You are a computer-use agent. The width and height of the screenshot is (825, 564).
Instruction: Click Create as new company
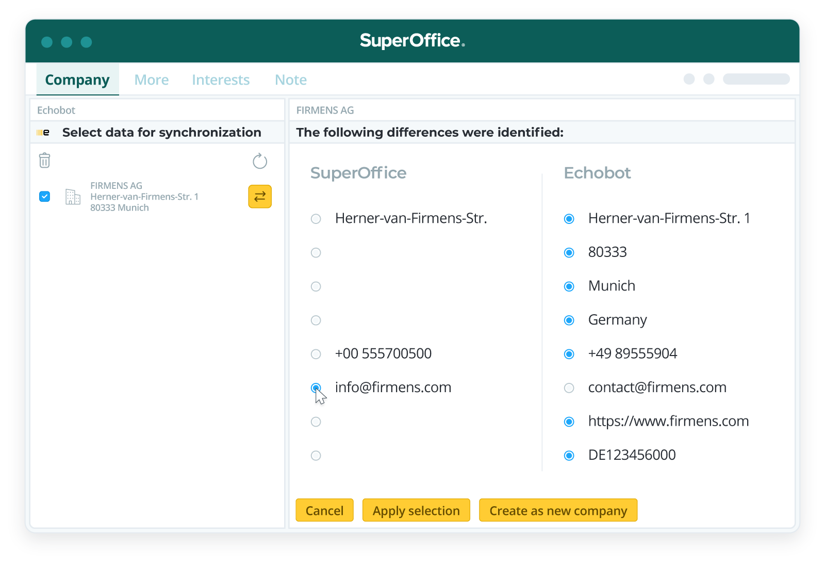(x=558, y=510)
